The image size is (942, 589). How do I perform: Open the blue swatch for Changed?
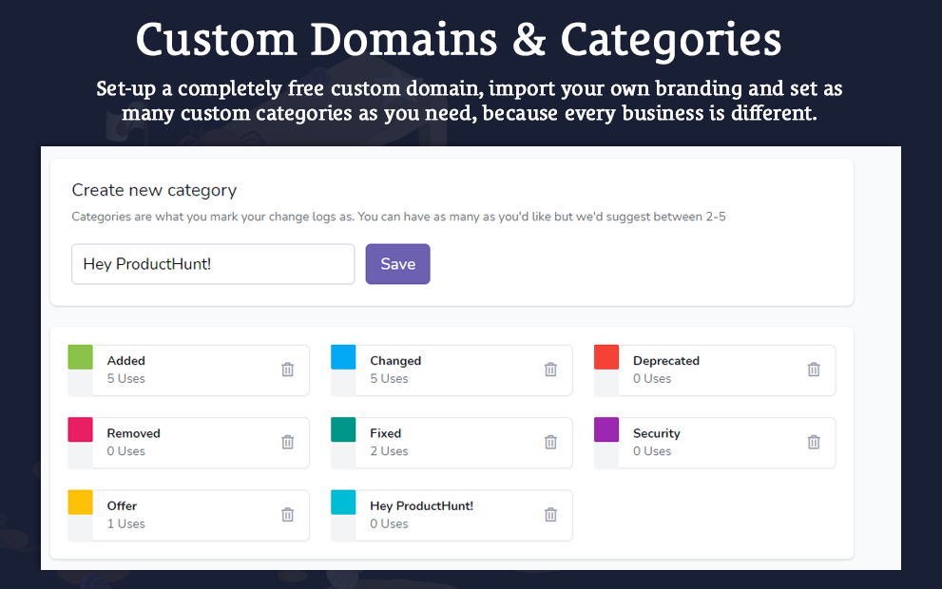[x=344, y=356]
